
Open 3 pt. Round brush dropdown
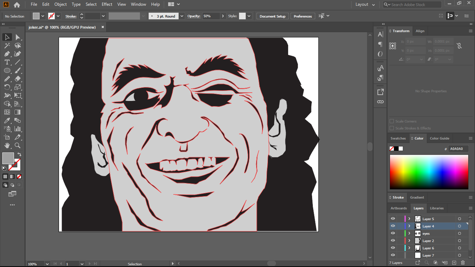(182, 16)
